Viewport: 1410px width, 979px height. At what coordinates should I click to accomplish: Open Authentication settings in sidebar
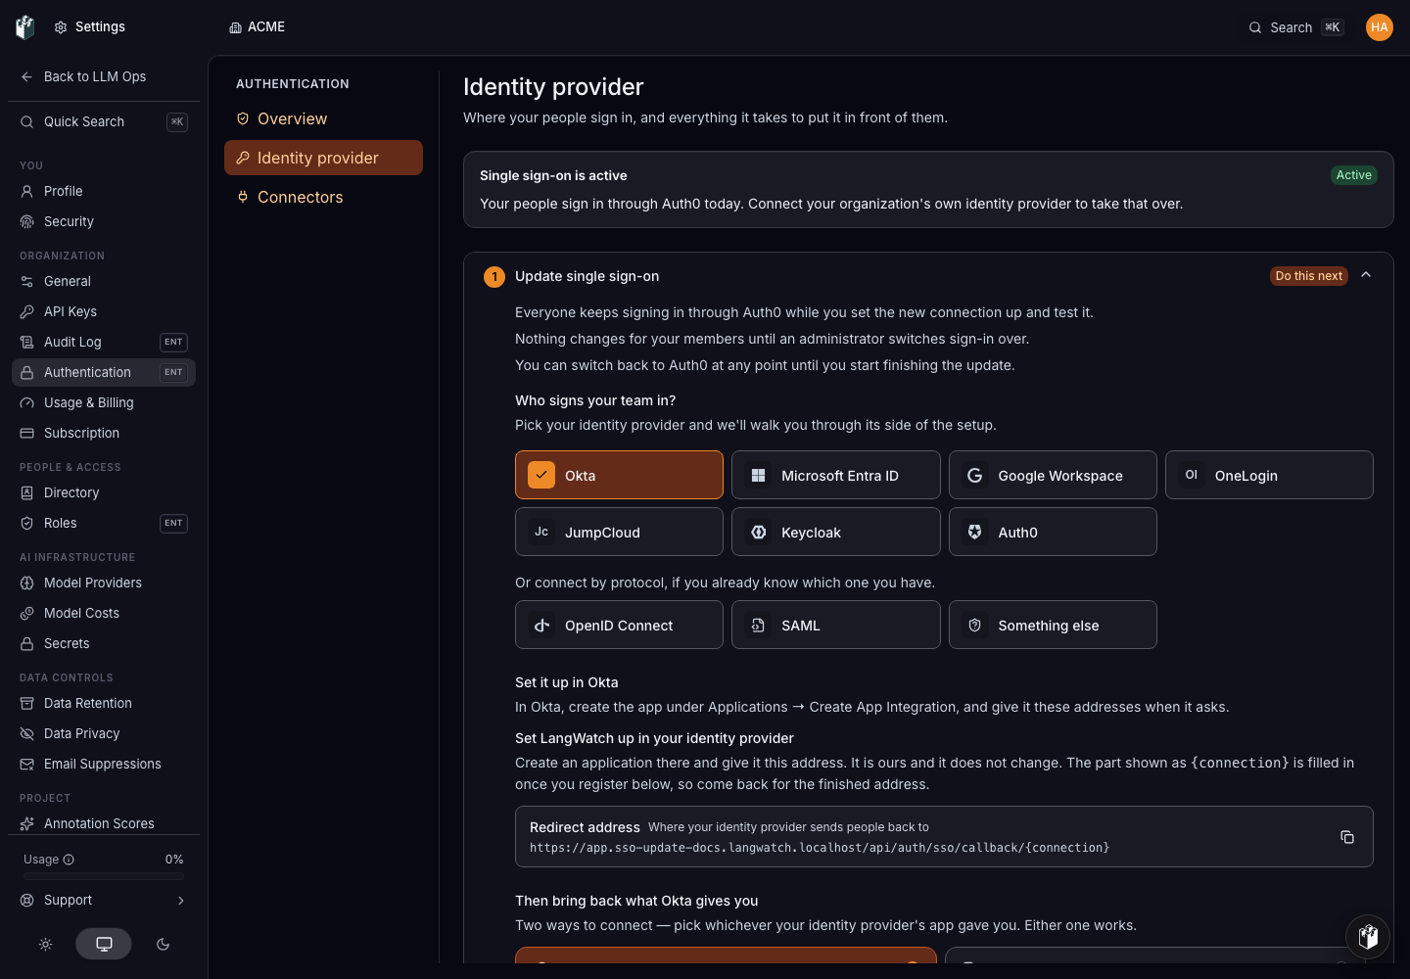tap(104, 372)
